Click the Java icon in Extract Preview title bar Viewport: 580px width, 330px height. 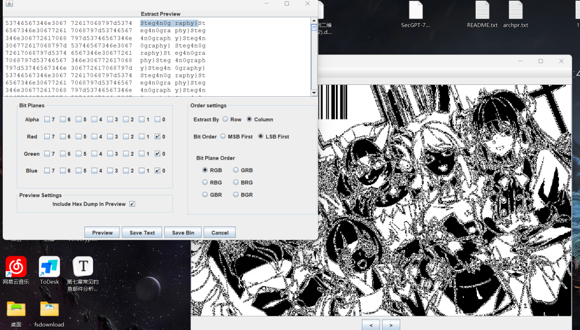tap(10, 4)
